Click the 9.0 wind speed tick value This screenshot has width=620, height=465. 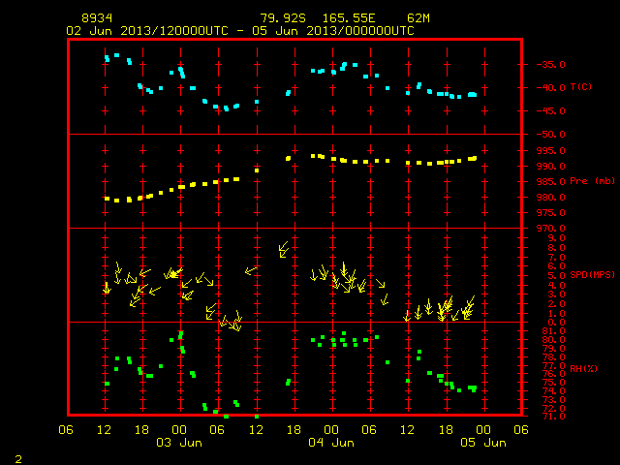[x=556, y=238]
